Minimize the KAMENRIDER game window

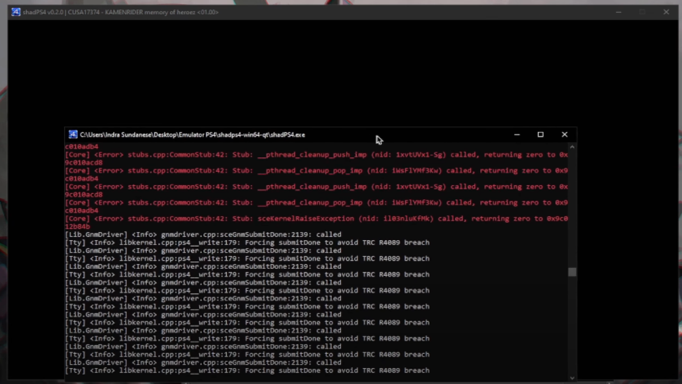[618, 12]
